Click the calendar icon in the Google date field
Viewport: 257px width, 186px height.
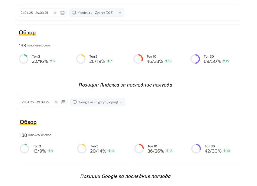tap(63, 102)
